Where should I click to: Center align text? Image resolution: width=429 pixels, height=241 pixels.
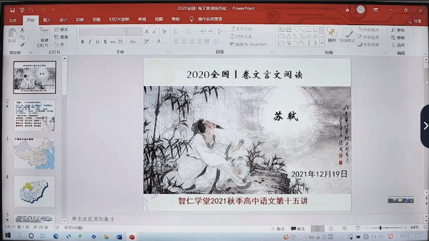tap(184, 42)
